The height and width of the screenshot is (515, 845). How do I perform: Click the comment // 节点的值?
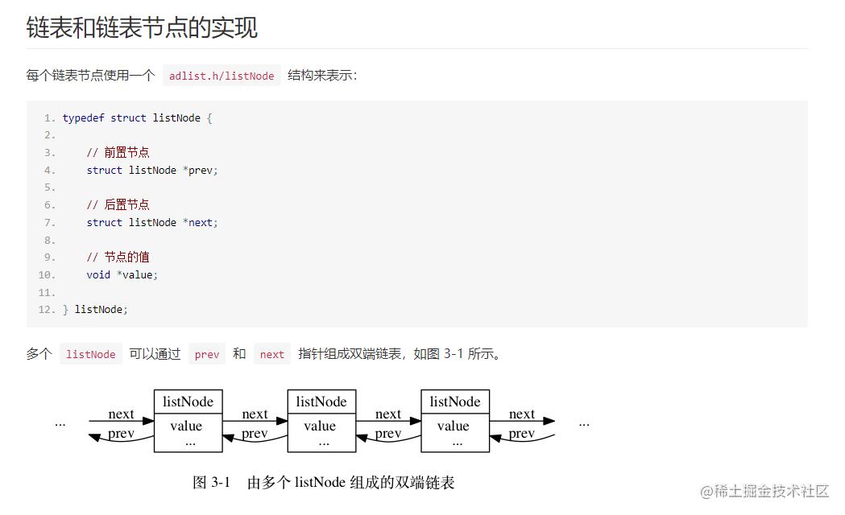118,257
